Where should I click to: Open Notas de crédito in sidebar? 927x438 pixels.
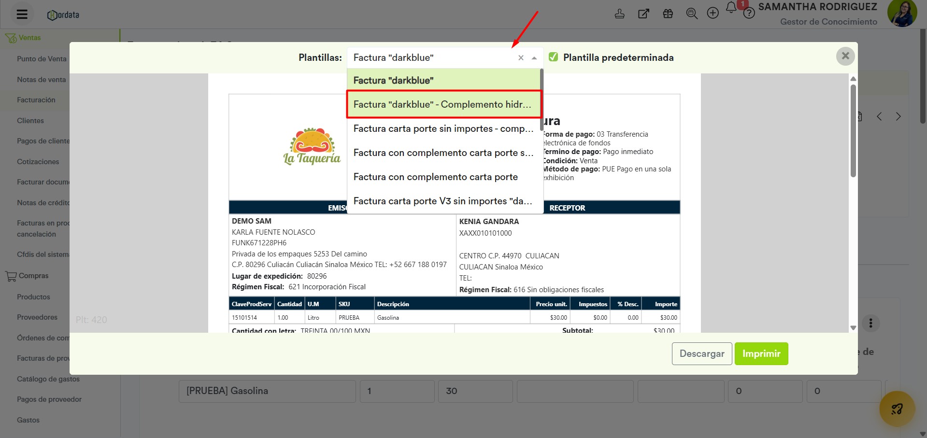click(43, 203)
